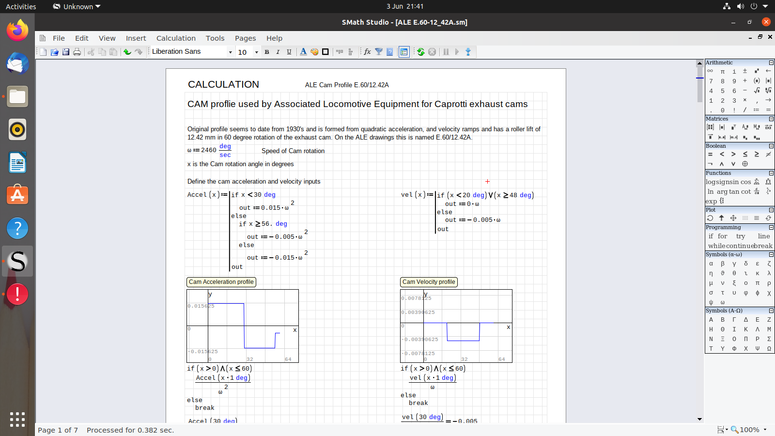Open Firefox from the dock
Viewport: 775px width, 436px height.
click(17, 31)
